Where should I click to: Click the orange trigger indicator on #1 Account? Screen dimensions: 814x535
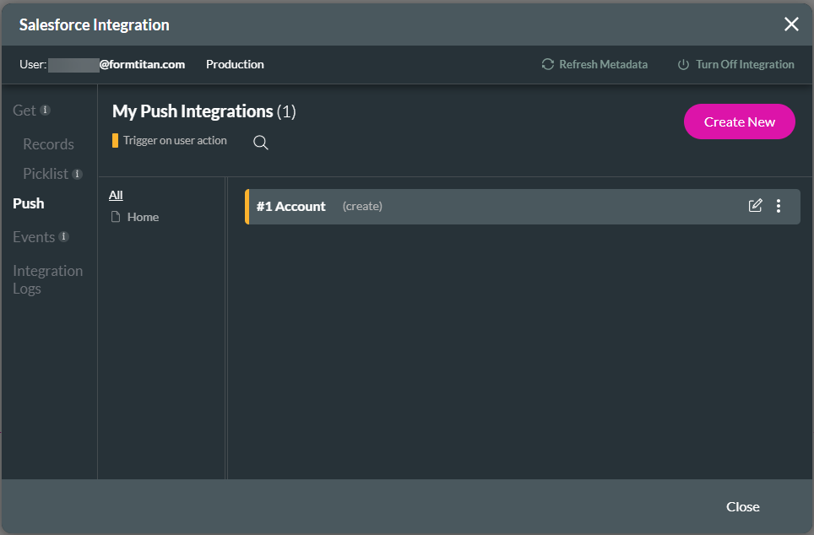pyautogui.click(x=247, y=205)
